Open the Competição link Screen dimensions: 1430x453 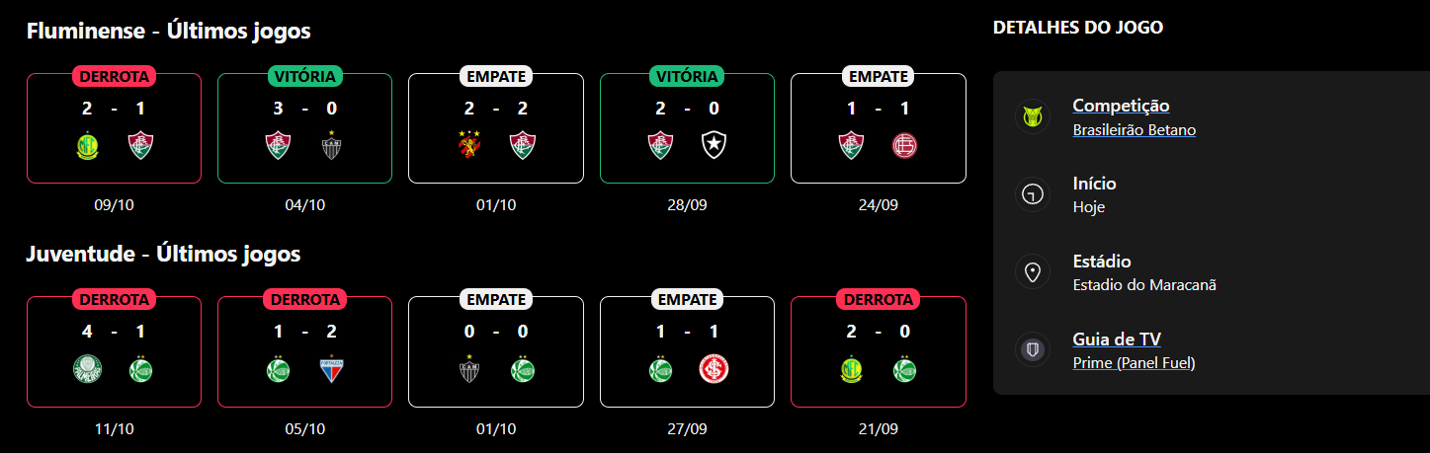(x=1121, y=106)
